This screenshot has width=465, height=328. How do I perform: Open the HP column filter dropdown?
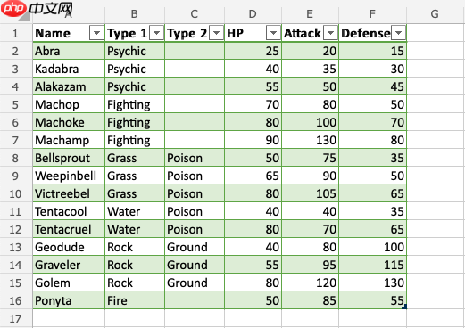click(x=273, y=33)
